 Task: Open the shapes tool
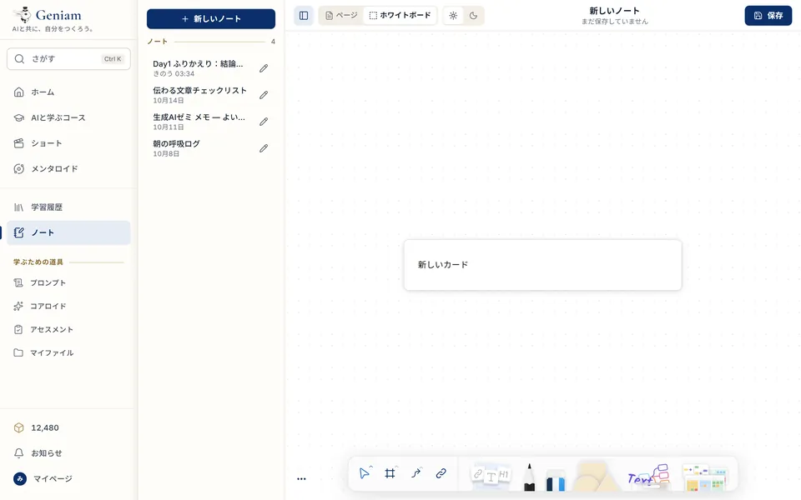[x=596, y=477]
